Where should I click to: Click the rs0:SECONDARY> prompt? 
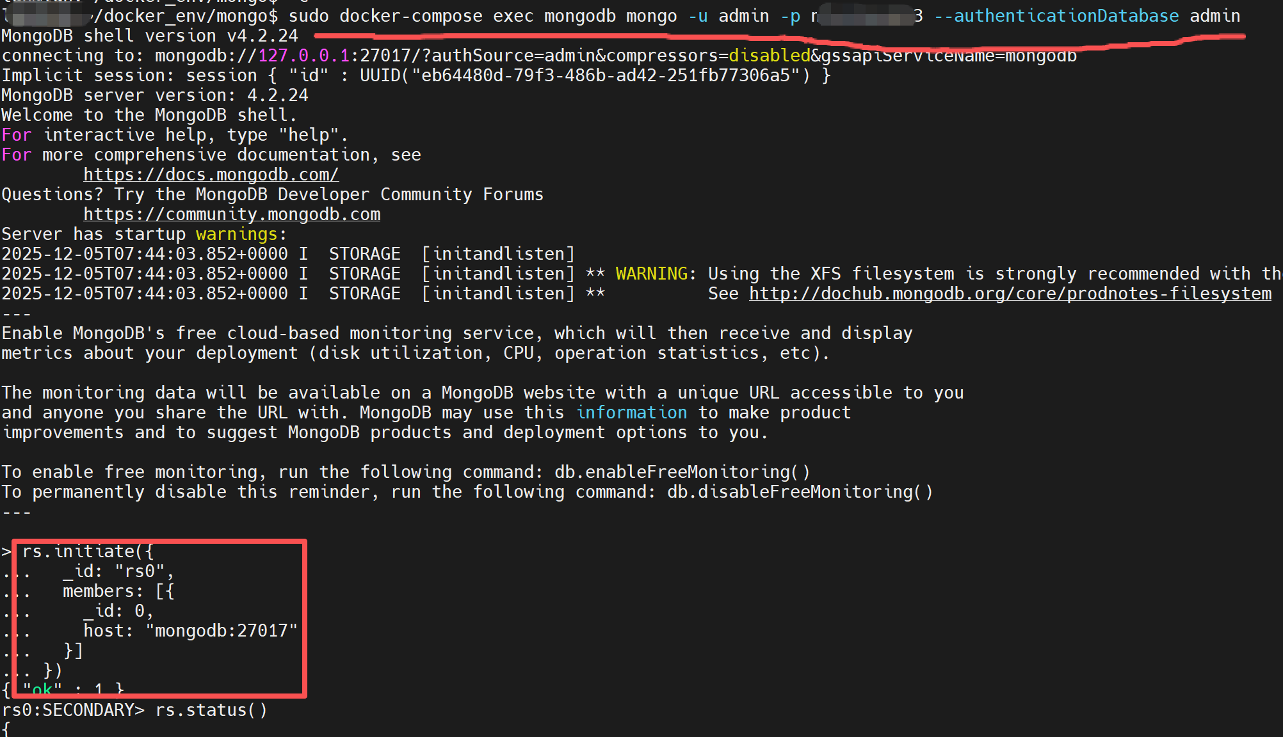[73, 710]
